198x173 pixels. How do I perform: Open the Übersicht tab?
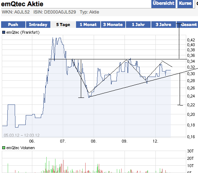[163, 4]
